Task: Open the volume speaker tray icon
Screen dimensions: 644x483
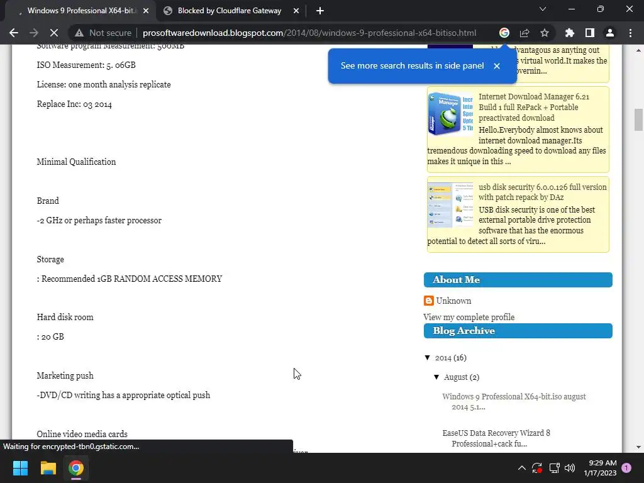Action: coord(570,468)
